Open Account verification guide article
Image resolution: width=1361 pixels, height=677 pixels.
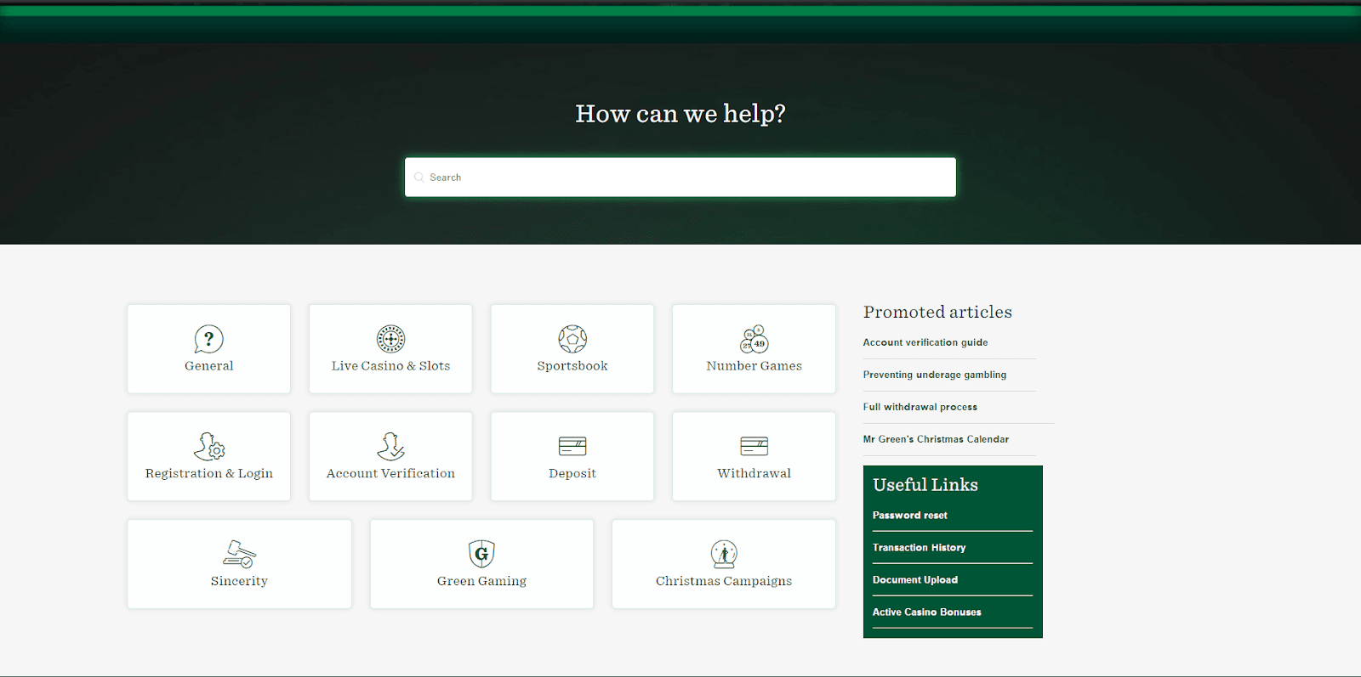[925, 342]
